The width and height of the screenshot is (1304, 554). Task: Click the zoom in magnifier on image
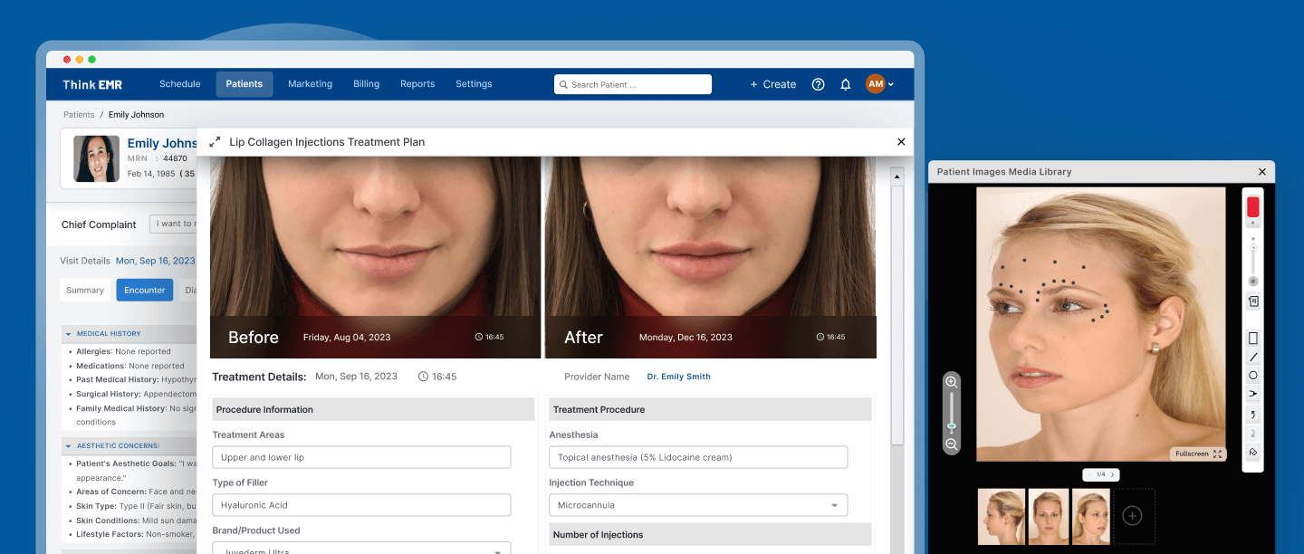pyautogui.click(x=952, y=382)
